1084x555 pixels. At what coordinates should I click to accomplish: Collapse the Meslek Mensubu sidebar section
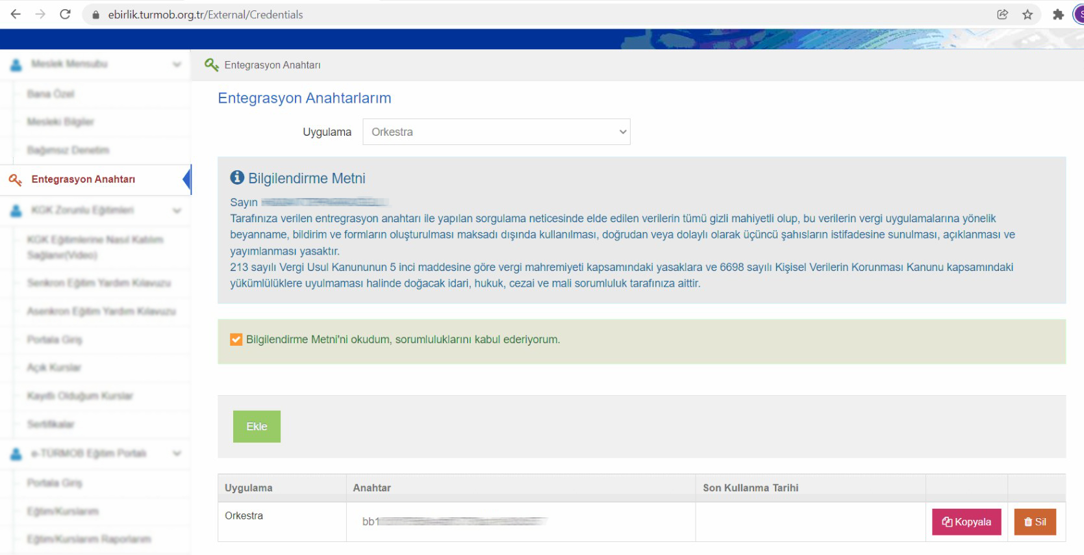(x=177, y=64)
